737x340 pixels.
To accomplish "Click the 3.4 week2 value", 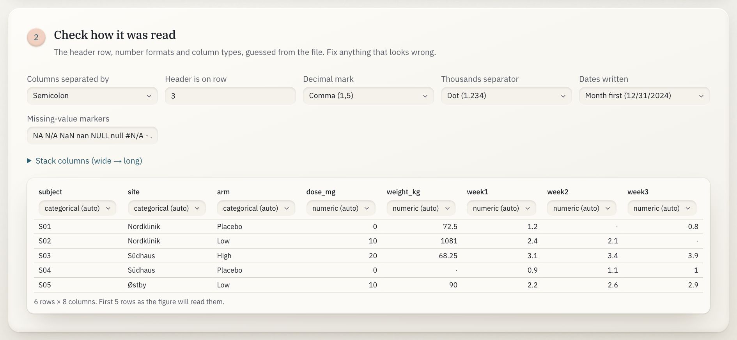I will 613,256.
